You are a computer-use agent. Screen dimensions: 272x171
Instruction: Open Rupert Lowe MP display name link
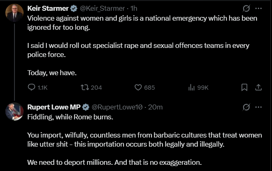pyautogui.click(x=54, y=107)
